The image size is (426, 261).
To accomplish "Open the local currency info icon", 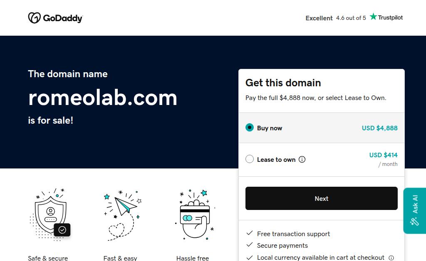I will tap(391, 258).
